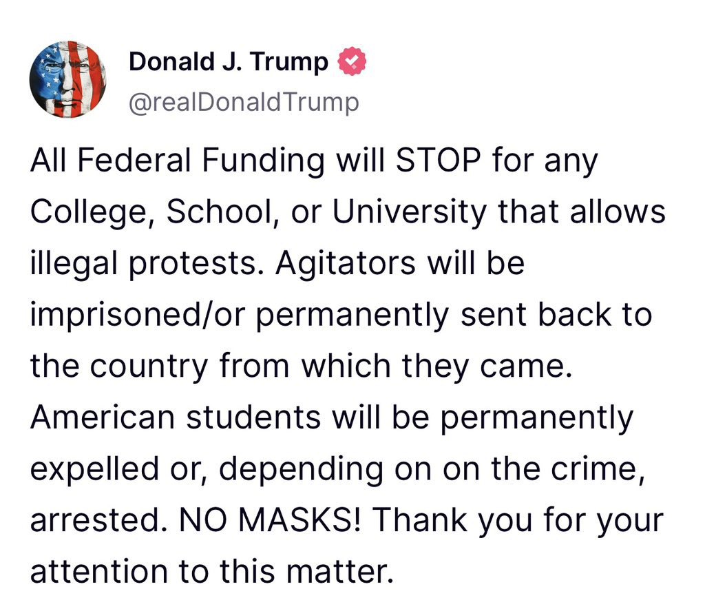Open the Donald J. Trump display name
705x609 pixels.
229,62
